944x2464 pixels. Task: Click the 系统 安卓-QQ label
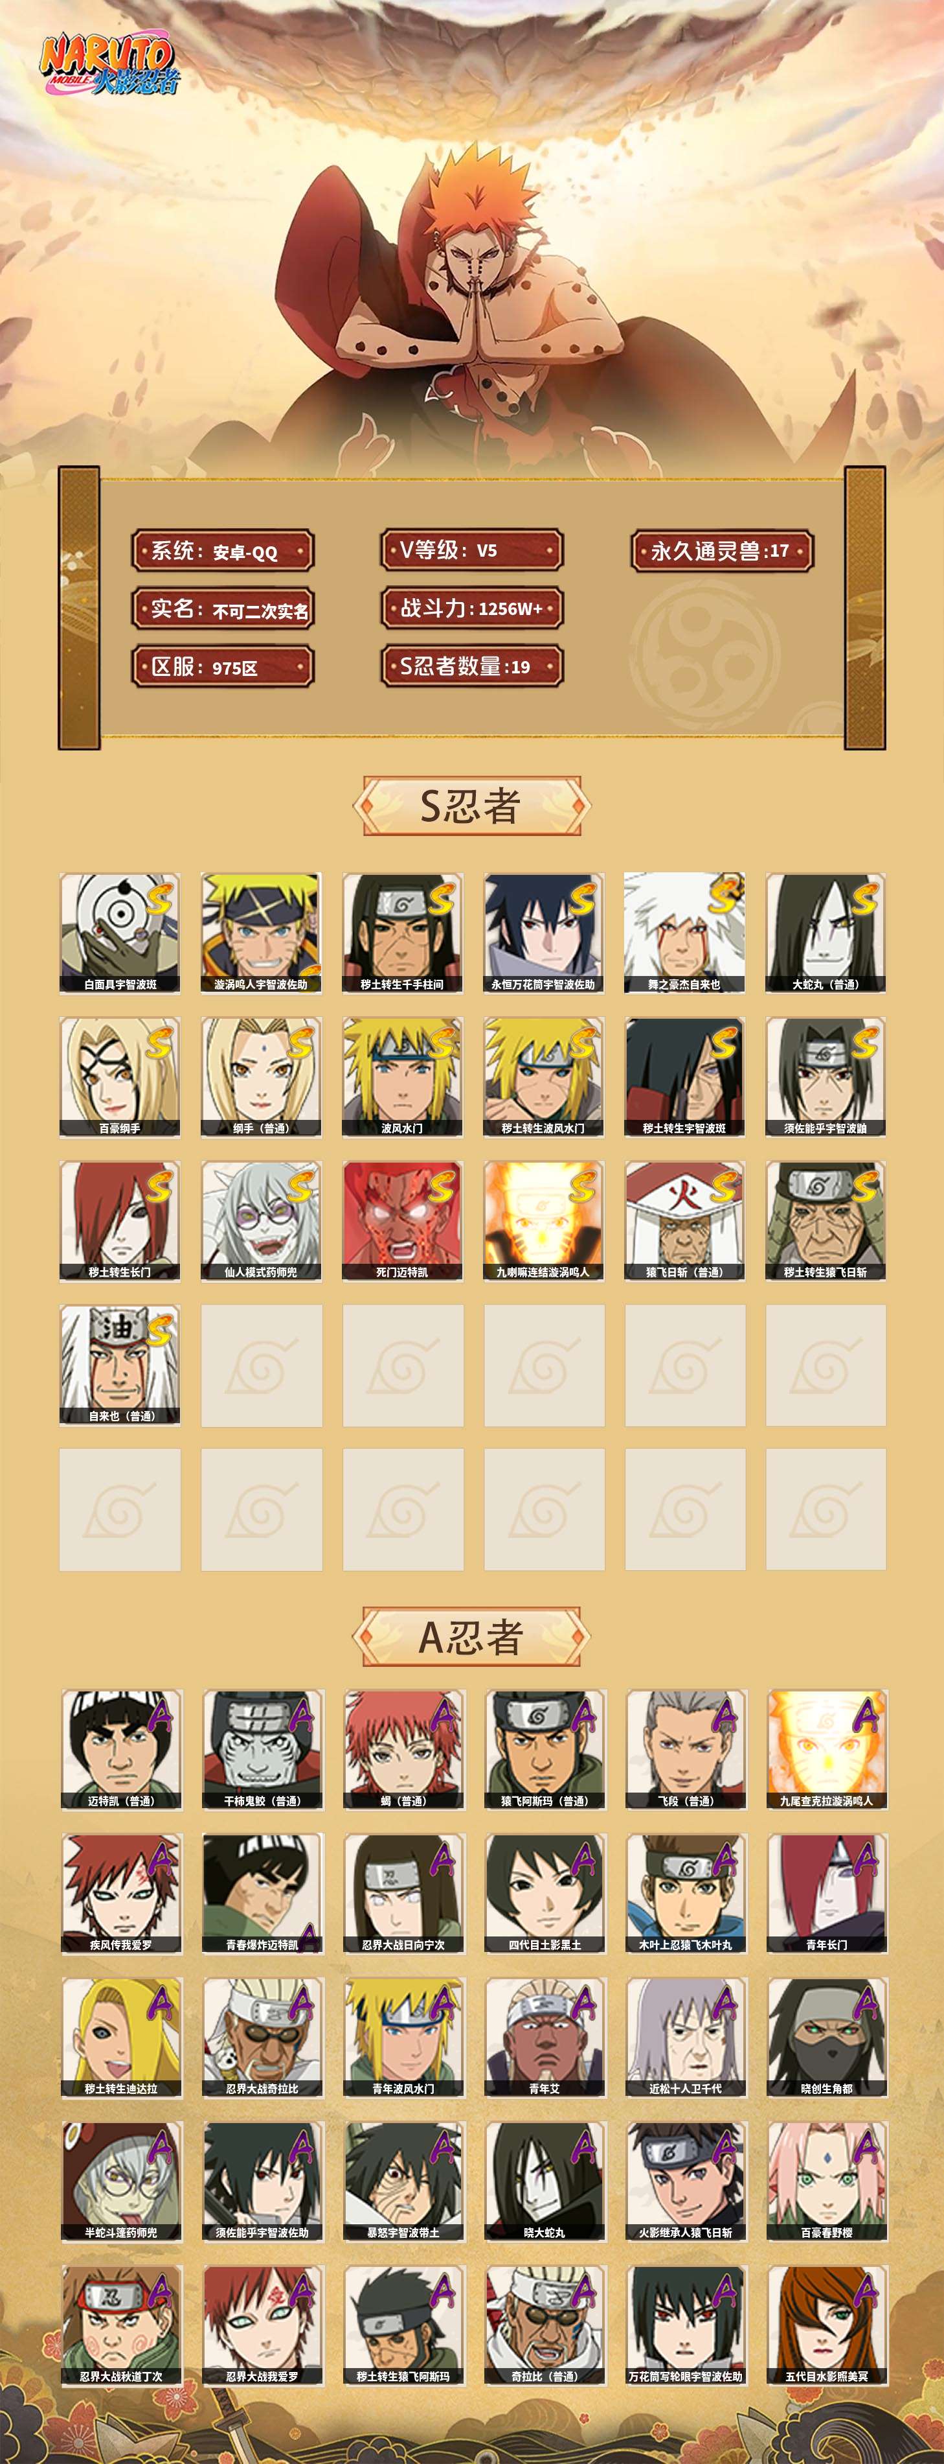(x=223, y=551)
